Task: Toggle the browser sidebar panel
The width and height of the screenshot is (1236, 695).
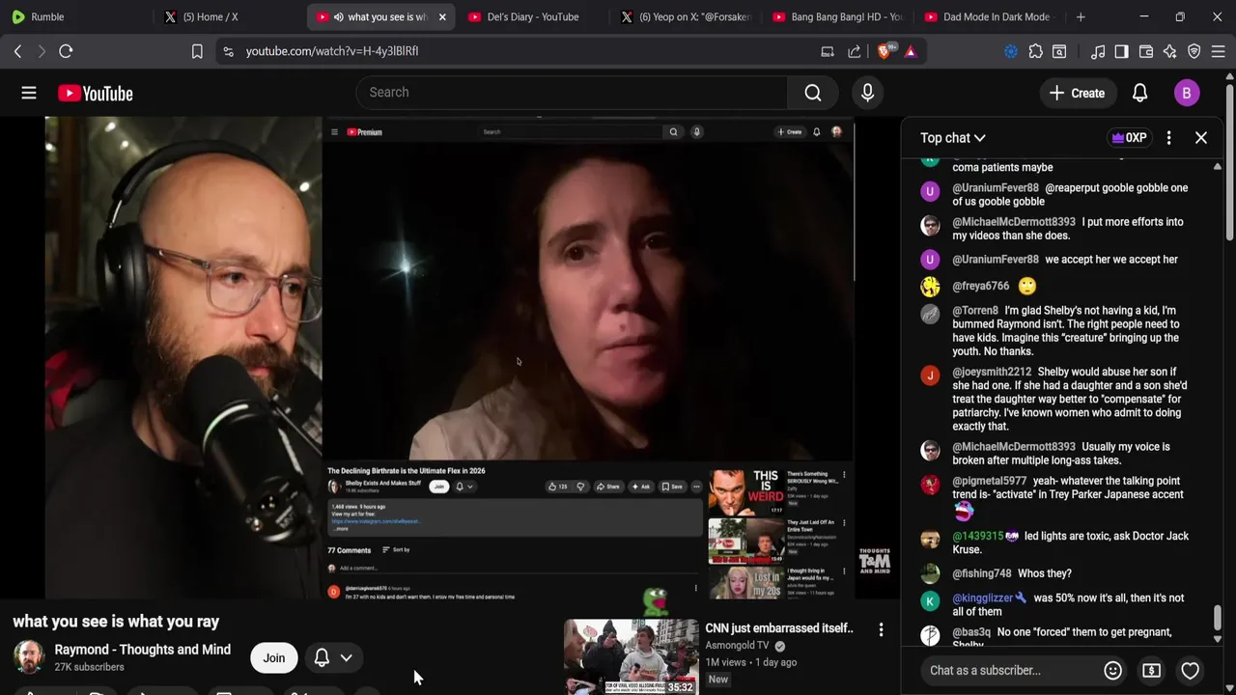Action: (1121, 51)
